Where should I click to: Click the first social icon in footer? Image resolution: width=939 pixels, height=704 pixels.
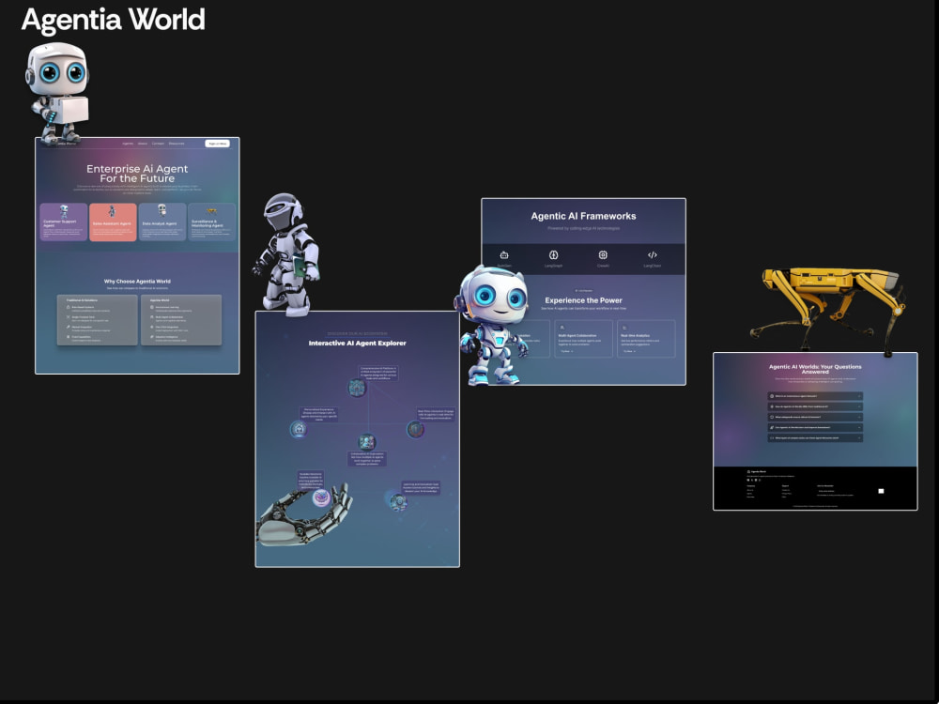tap(748, 480)
